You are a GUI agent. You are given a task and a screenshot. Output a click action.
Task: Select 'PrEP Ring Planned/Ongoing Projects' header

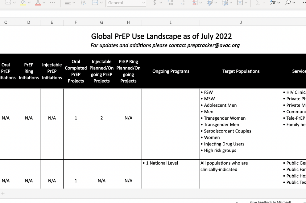[128, 71]
